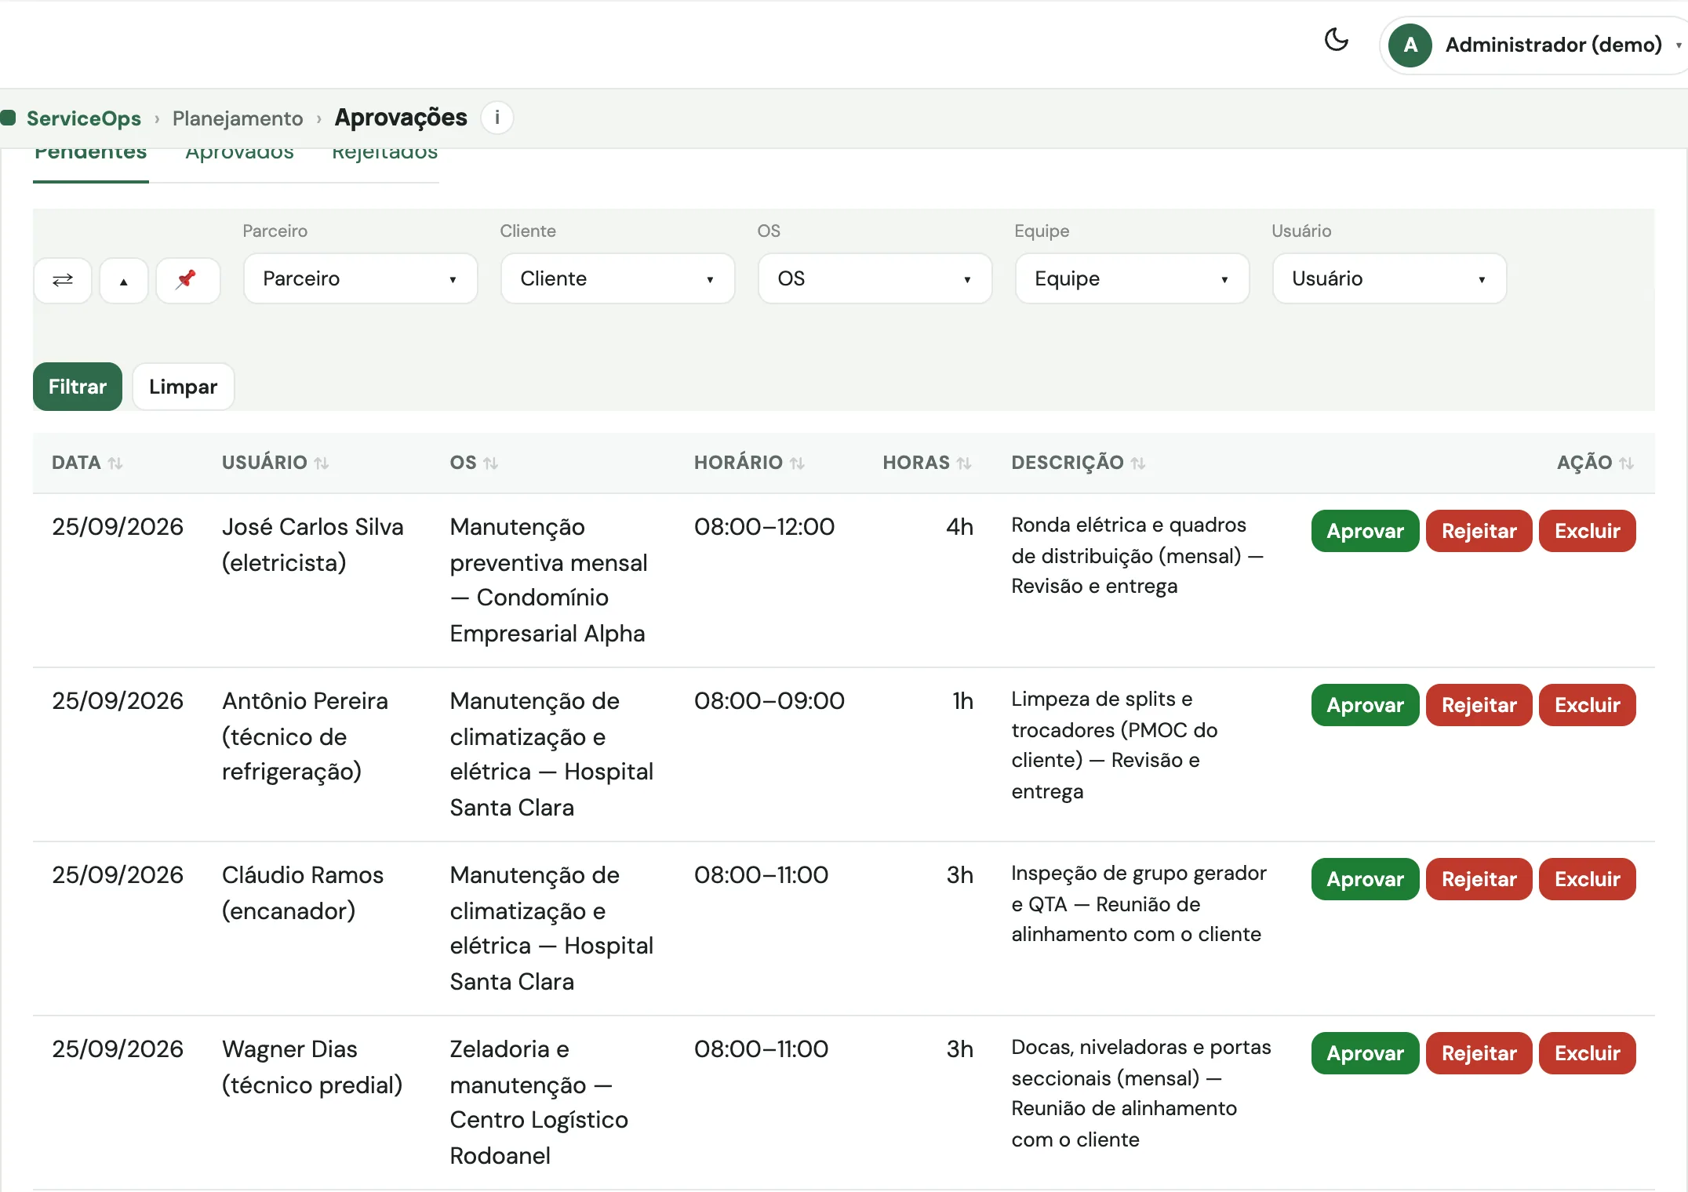
Task: Approve Cláudio Ramos's entry
Action: pos(1365,879)
